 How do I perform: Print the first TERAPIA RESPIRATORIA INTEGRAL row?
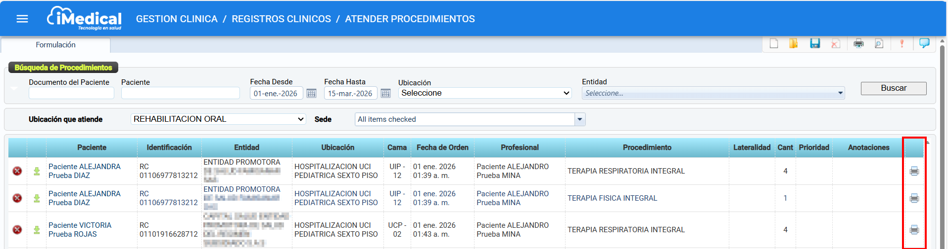914,171
